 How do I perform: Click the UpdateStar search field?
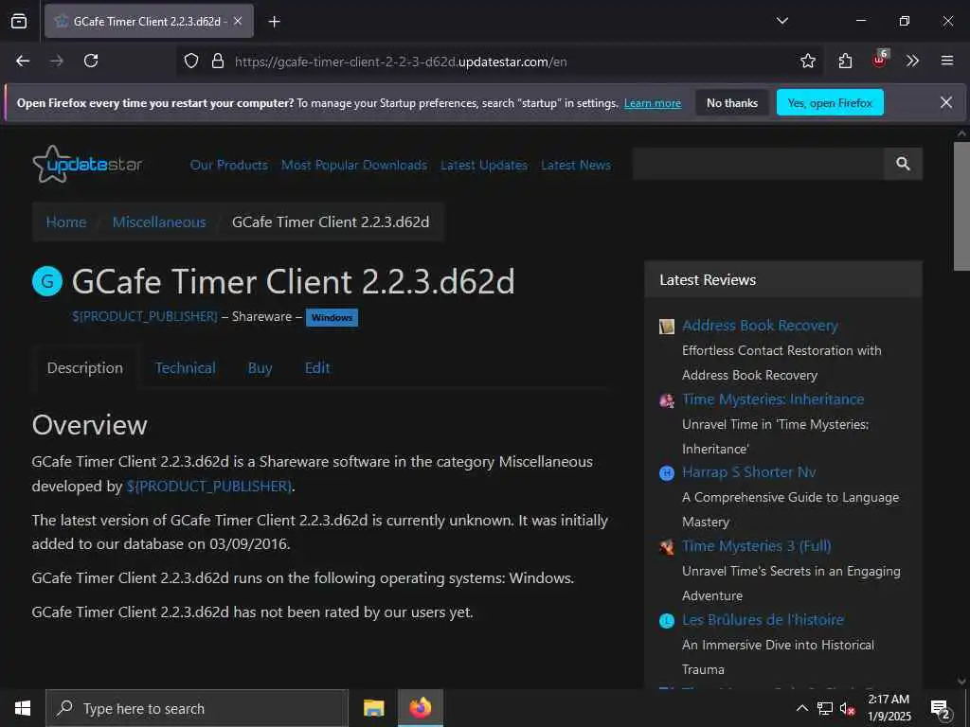click(759, 164)
